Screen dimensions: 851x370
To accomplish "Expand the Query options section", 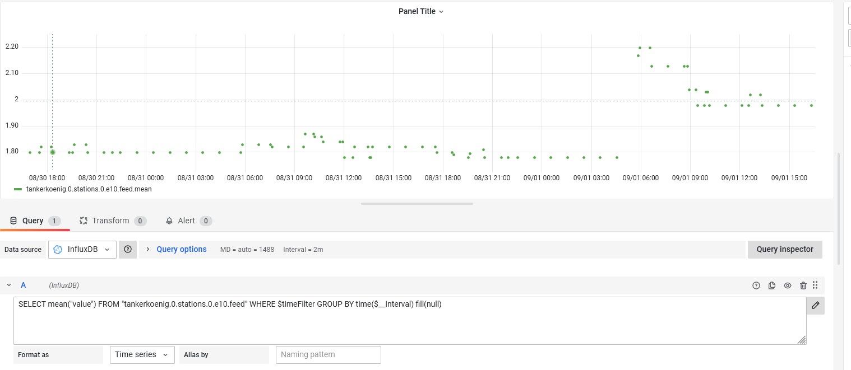I will click(x=176, y=250).
